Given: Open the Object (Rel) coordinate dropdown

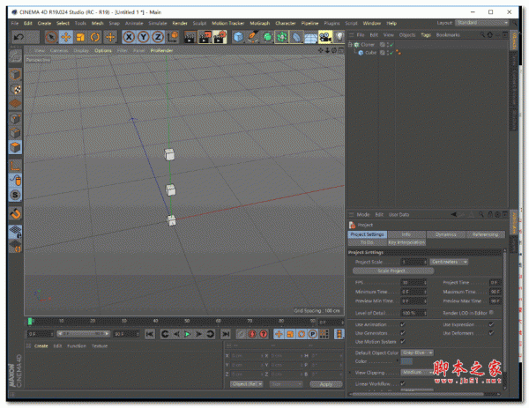Looking at the screenshot, I should [x=247, y=383].
